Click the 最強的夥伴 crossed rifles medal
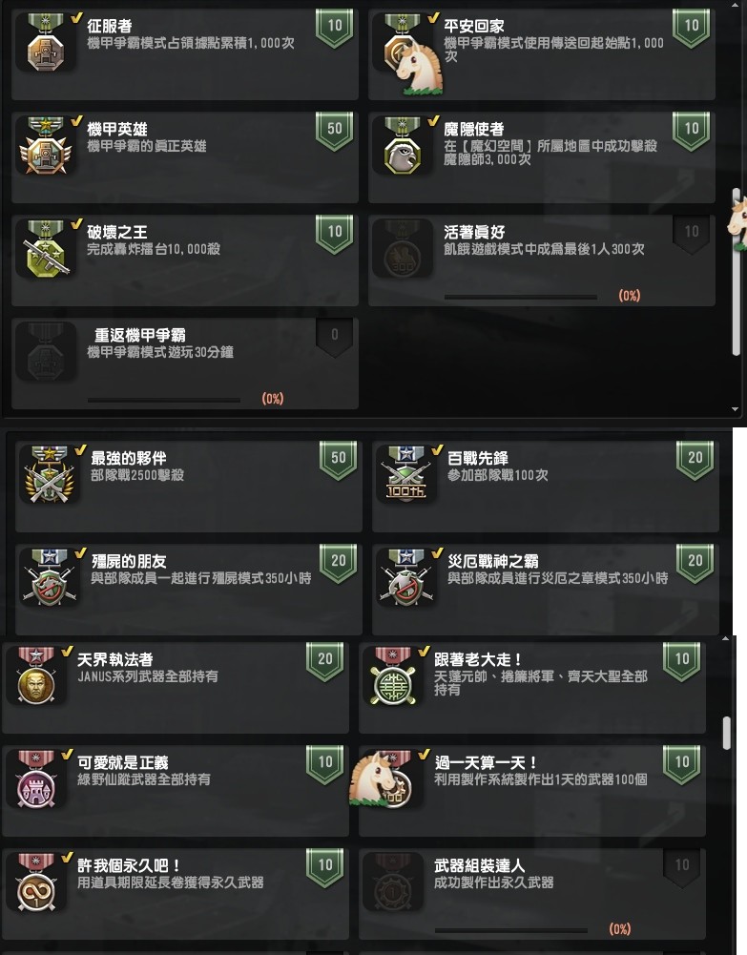 (x=49, y=476)
